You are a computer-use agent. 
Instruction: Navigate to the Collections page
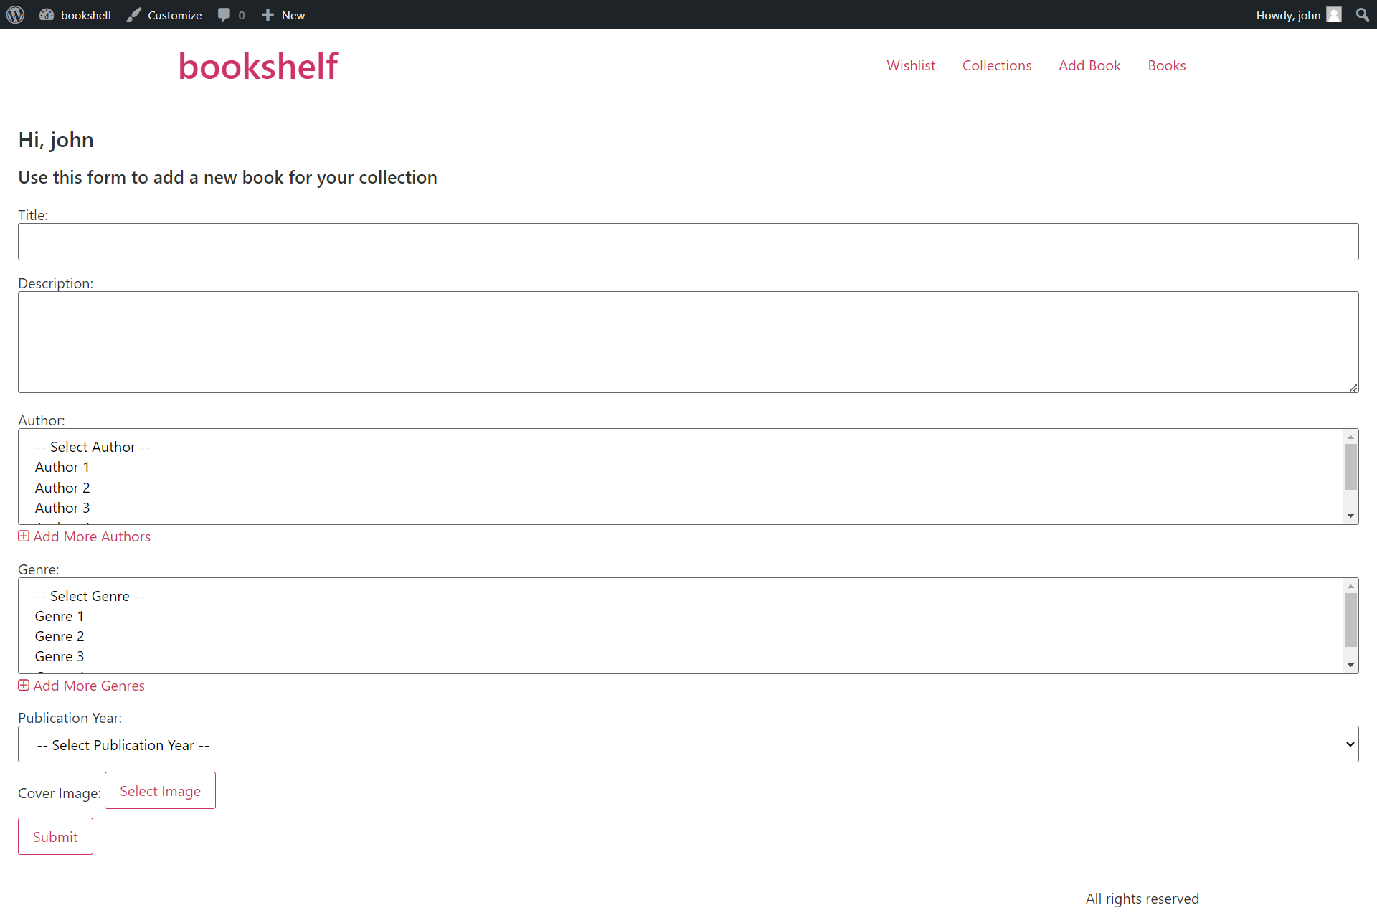pyautogui.click(x=997, y=65)
